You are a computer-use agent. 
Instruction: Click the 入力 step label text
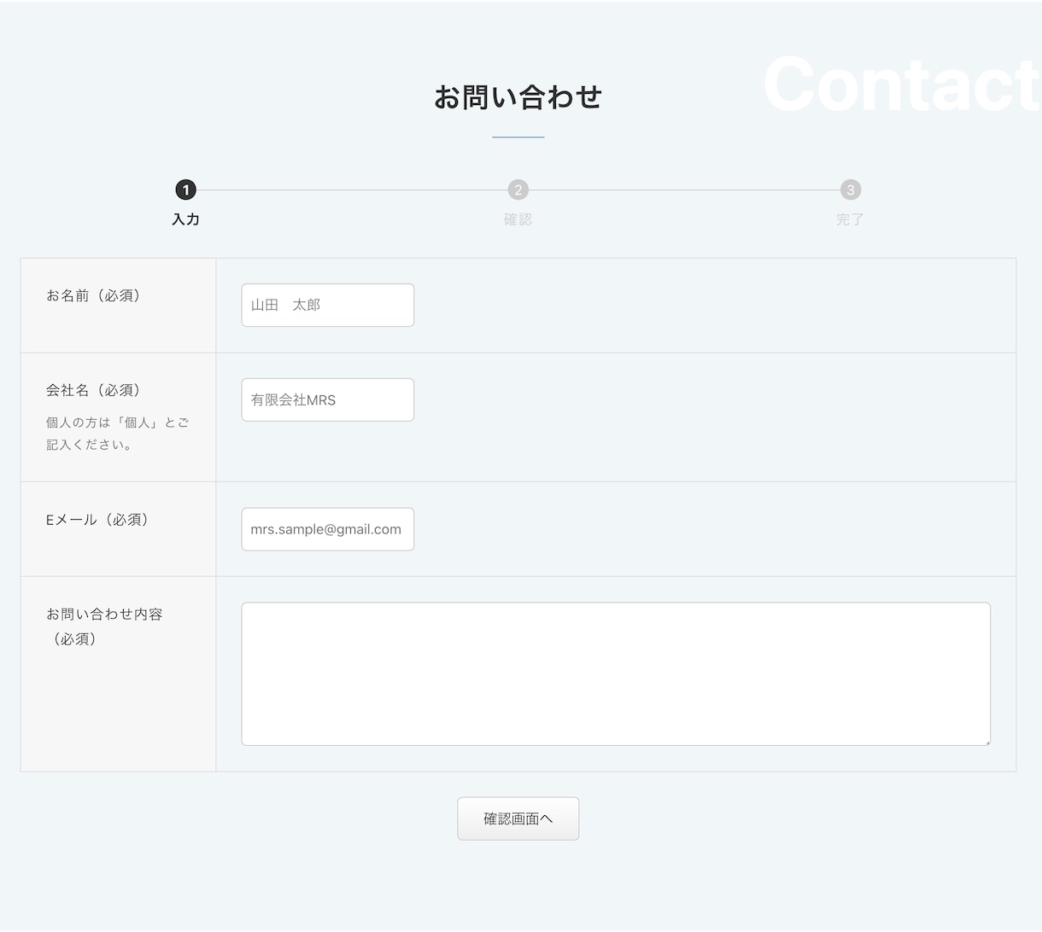tap(185, 219)
